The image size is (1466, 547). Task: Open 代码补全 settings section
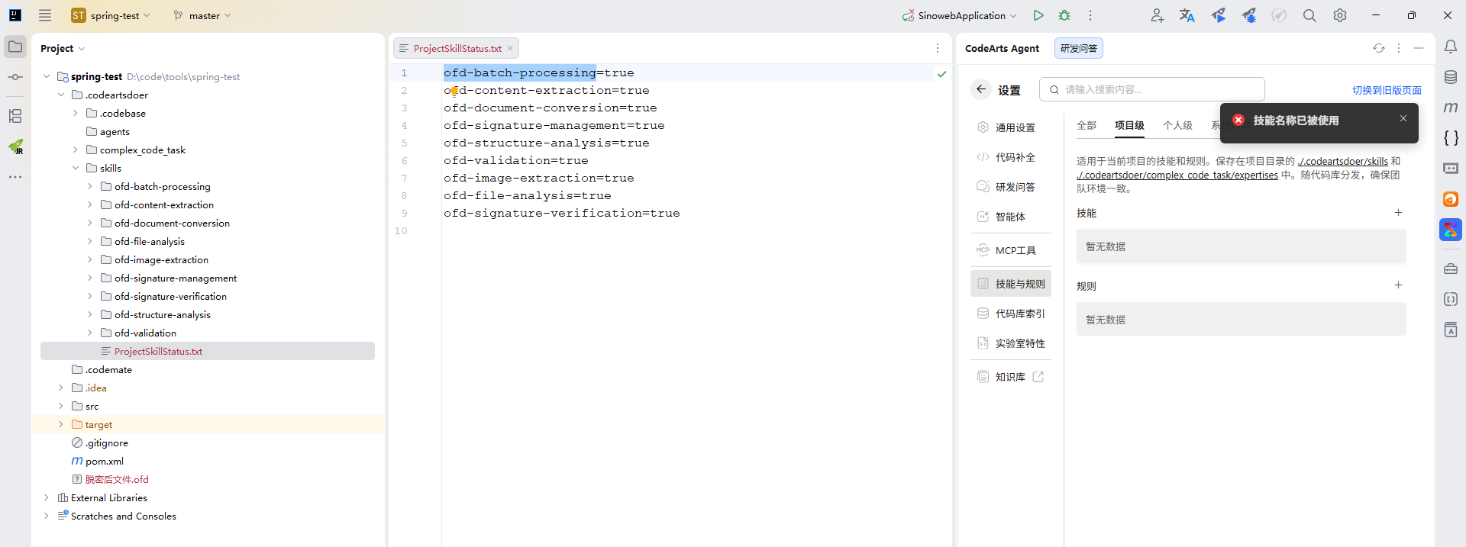click(x=1011, y=157)
